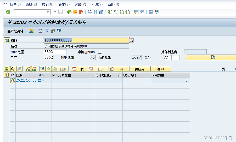Screen dimensions: 236x142
Task: Click the 再计划日期 column header
Action: (x=106, y=75)
